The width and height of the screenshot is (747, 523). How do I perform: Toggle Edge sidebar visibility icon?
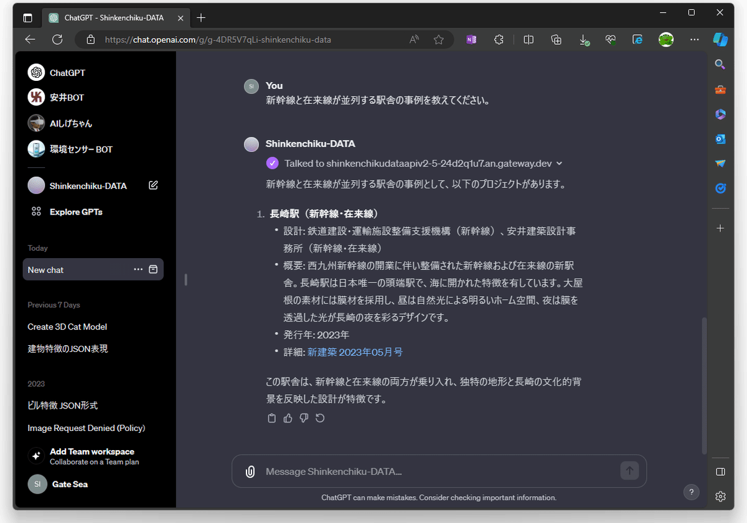point(720,472)
